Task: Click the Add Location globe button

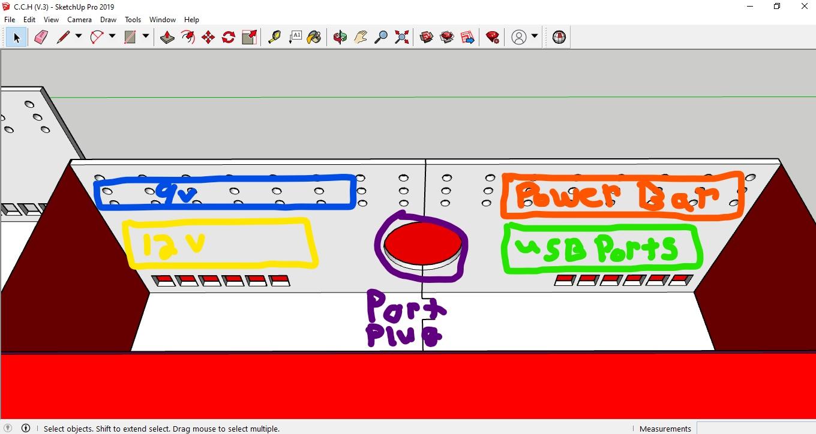Action: (558, 37)
